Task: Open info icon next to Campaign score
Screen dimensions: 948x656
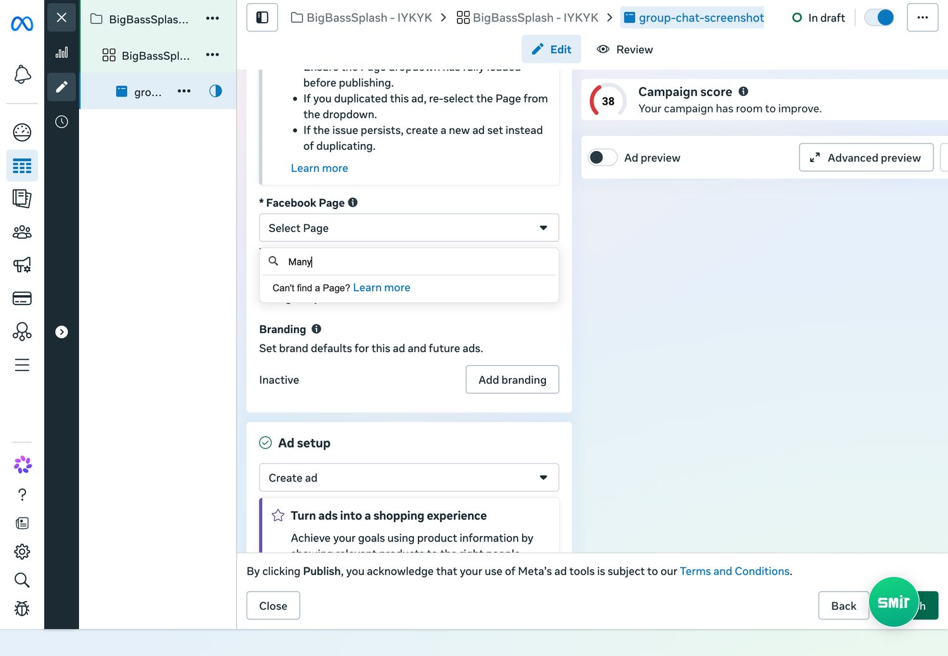Action: (x=743, y=91)
